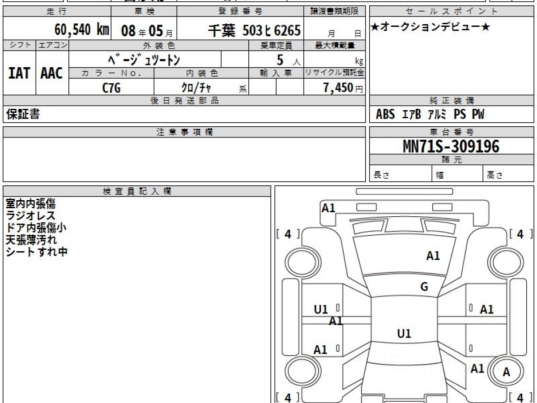537x403 pixels.
Task: Click the 車台番号 header
Action: point(452,132)
